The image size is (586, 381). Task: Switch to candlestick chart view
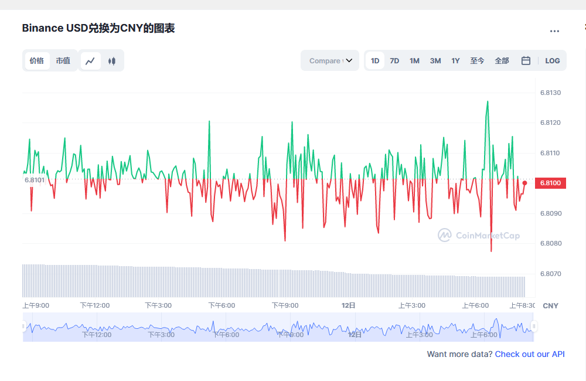coord(112,60)
